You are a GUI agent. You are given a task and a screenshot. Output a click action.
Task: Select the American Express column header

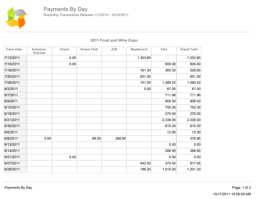(39, 51)
